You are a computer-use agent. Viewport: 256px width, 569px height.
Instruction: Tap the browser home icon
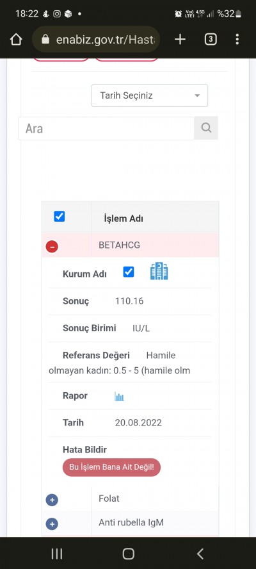(x=16, y=39)
